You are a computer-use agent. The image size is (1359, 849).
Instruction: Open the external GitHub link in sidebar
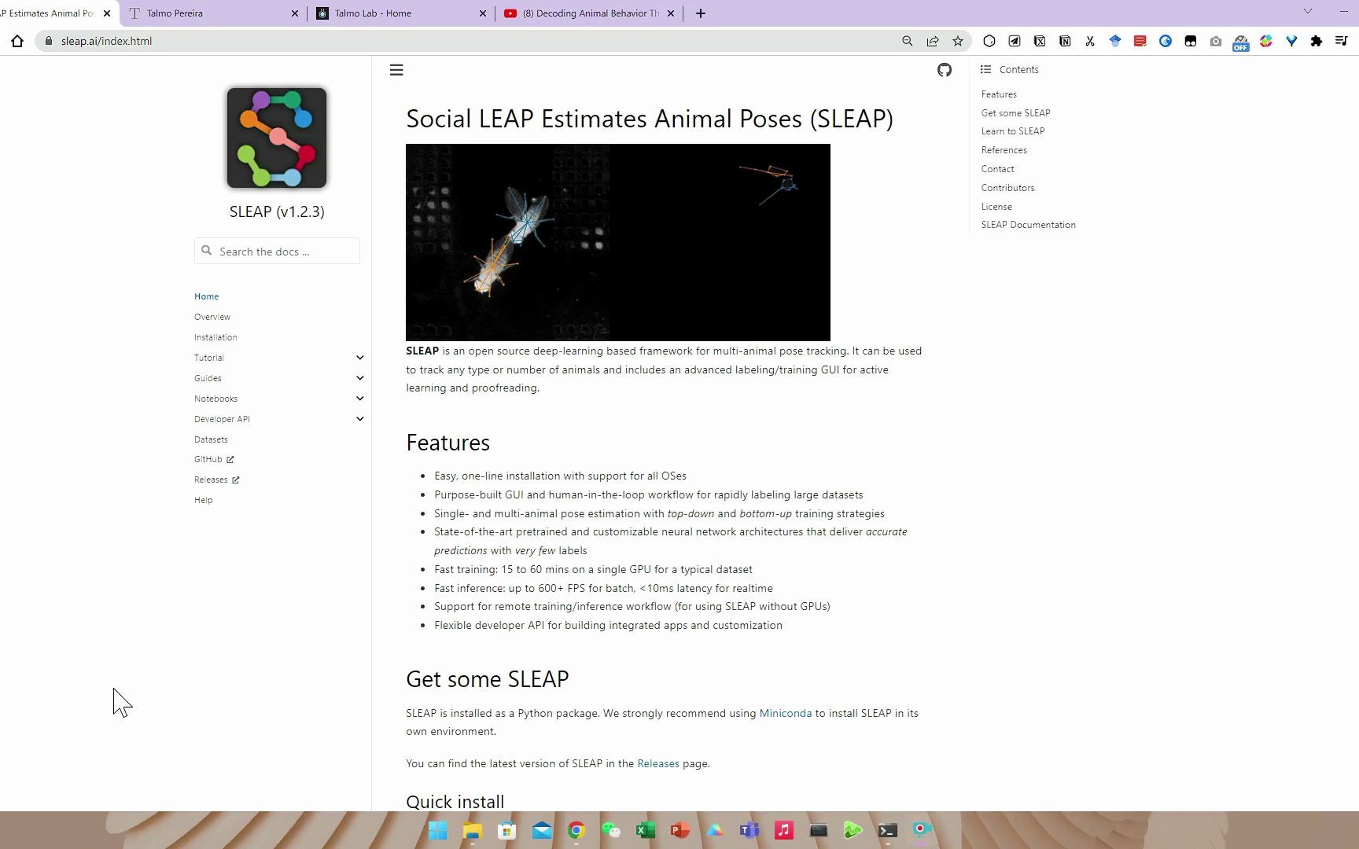[x=214, y=459]
